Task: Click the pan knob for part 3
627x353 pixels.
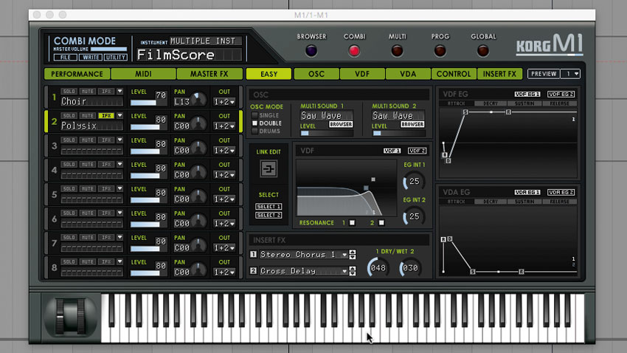Action: click(198, 148)
